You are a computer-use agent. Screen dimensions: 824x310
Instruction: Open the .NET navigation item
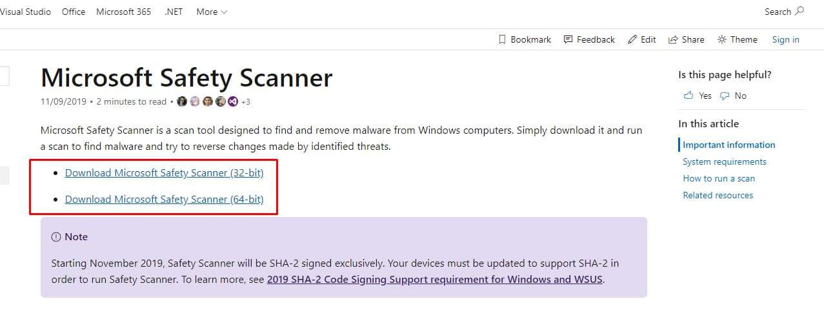tap(174, 12)
